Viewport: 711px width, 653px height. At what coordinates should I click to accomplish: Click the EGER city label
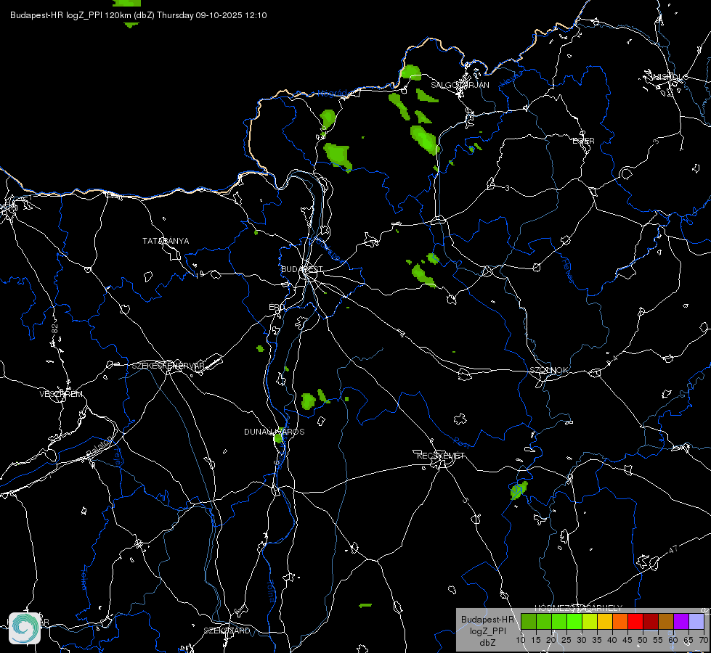coord(583,141)
